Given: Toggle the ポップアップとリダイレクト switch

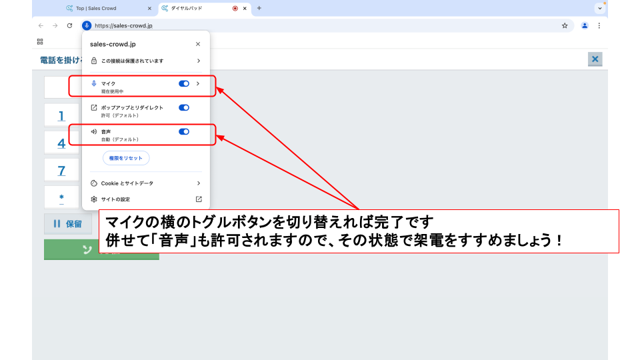Looking at the screenshot, I should pyautogui.click(x=184, y=107).
